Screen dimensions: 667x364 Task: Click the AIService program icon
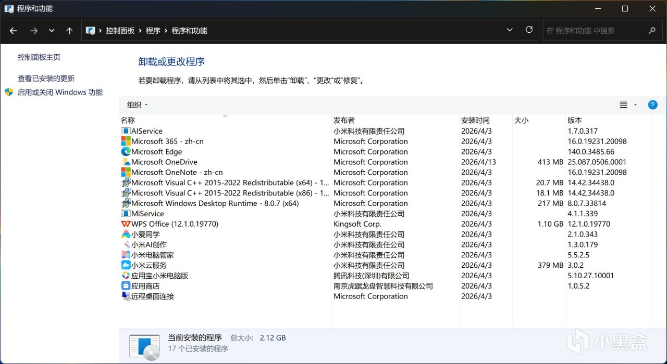click(x=126, y=131)
